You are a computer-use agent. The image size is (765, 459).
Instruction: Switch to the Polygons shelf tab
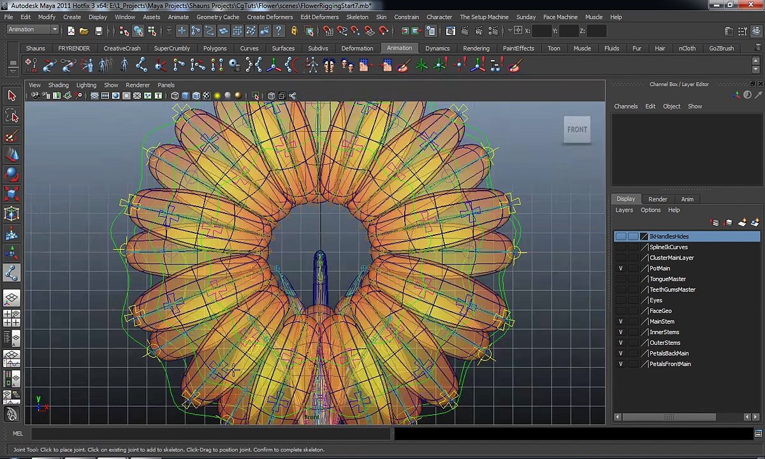pyautogui.click(x=215, y=48)
